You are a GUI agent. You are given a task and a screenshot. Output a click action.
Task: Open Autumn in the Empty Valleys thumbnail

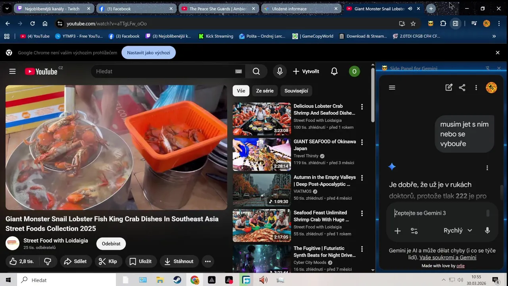point(262,190)
